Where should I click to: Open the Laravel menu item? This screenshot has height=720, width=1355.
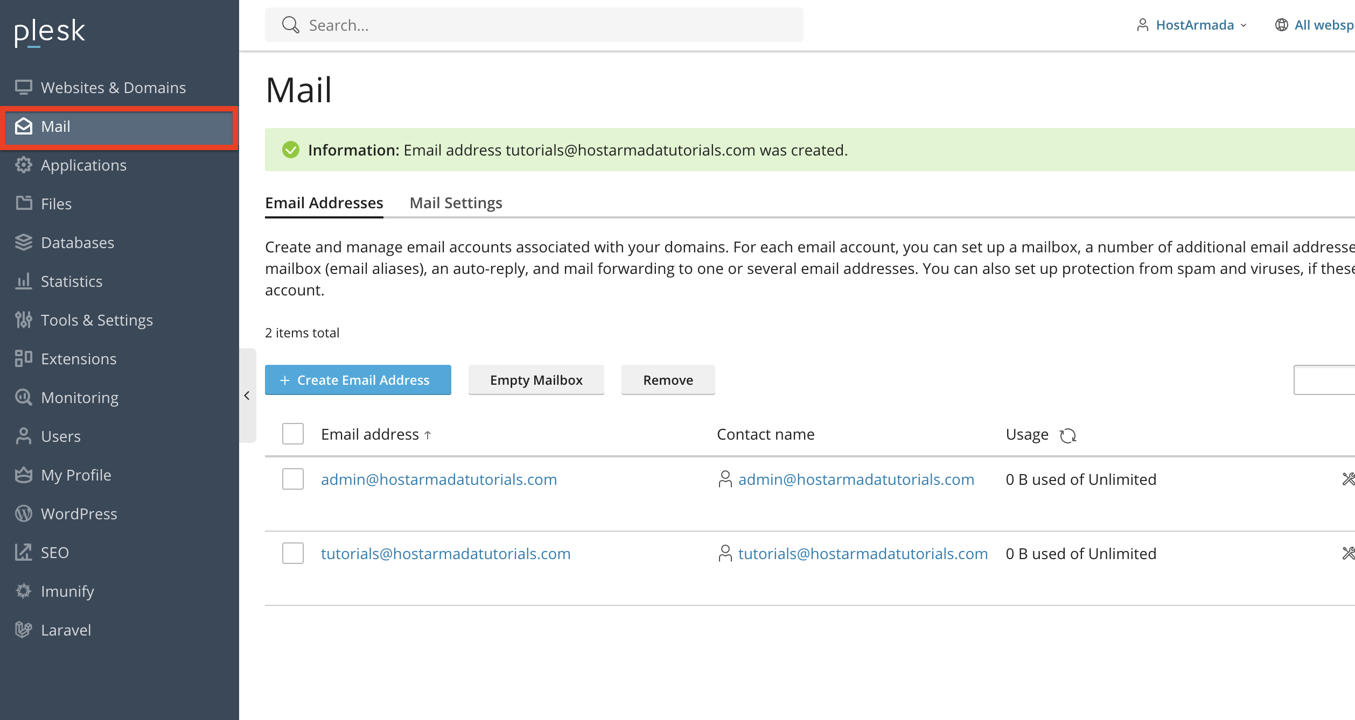pos(120,630)
